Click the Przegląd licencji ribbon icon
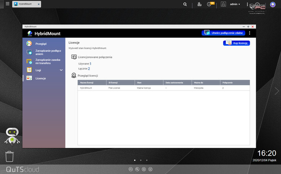 74,75
